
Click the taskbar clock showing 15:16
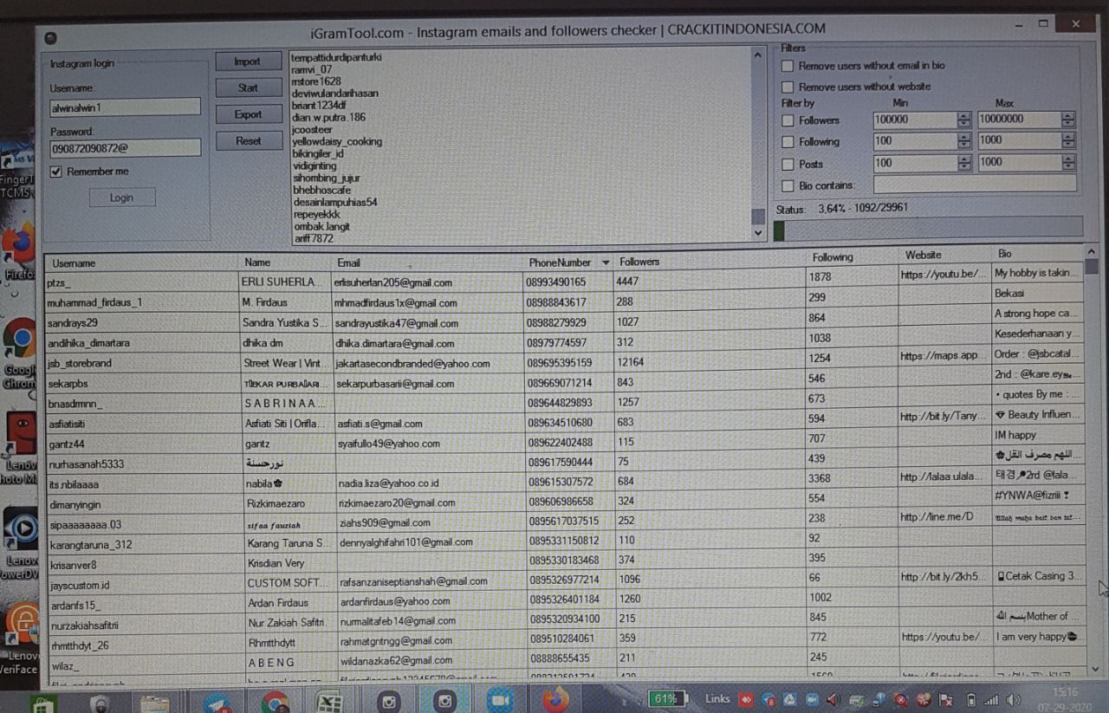pos(1066,698)
